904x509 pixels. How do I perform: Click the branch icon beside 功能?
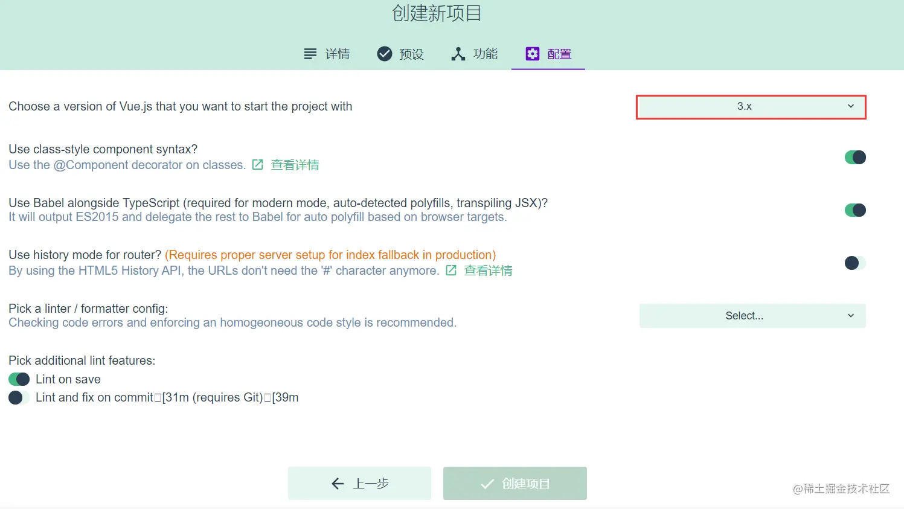[x=458, y=54]
